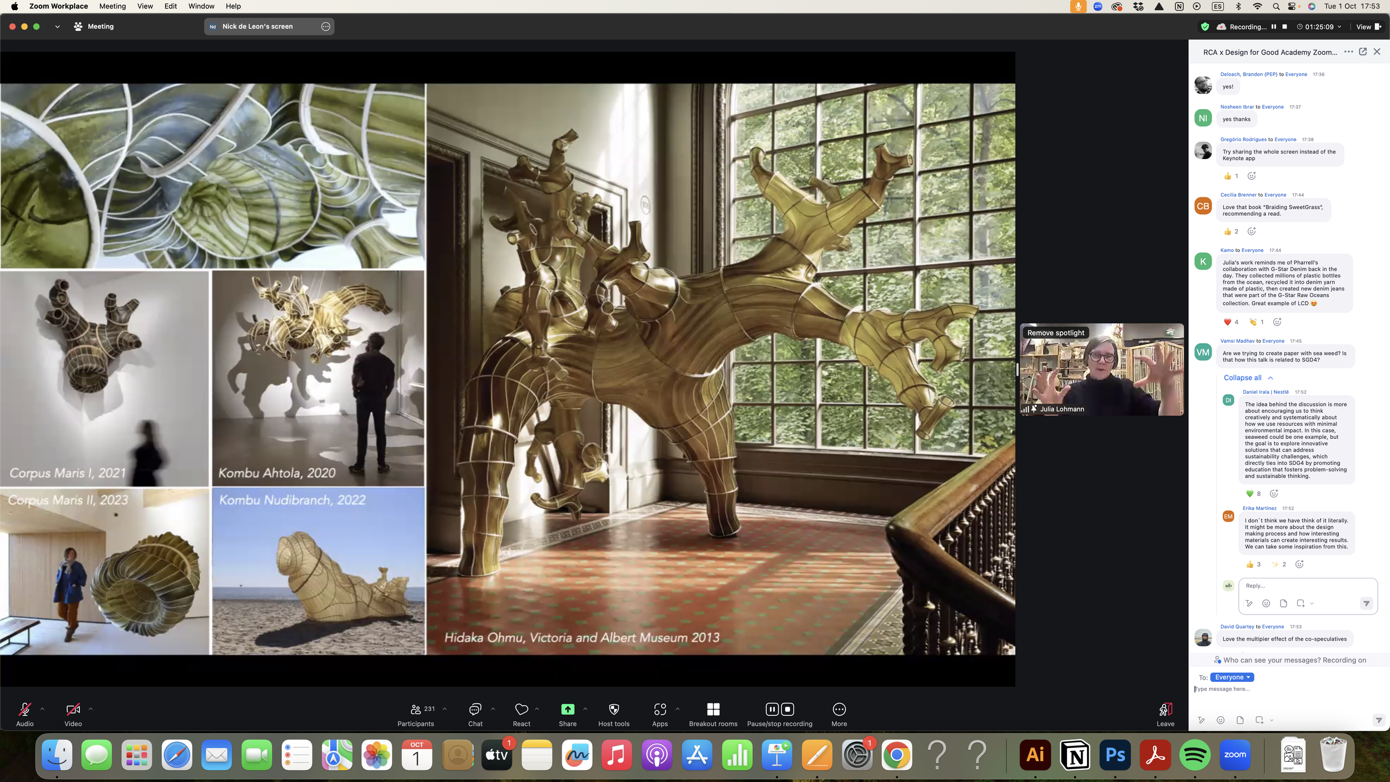The width and height of the screenshot is (1390, 782).
Task: Add reaction to Cecilia Brenner's message
Action: tap(1252, 231)
